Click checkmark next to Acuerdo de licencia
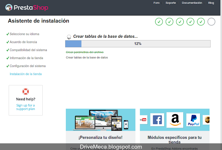This screenshot has height=150, width=222. (x=8, y=42)
